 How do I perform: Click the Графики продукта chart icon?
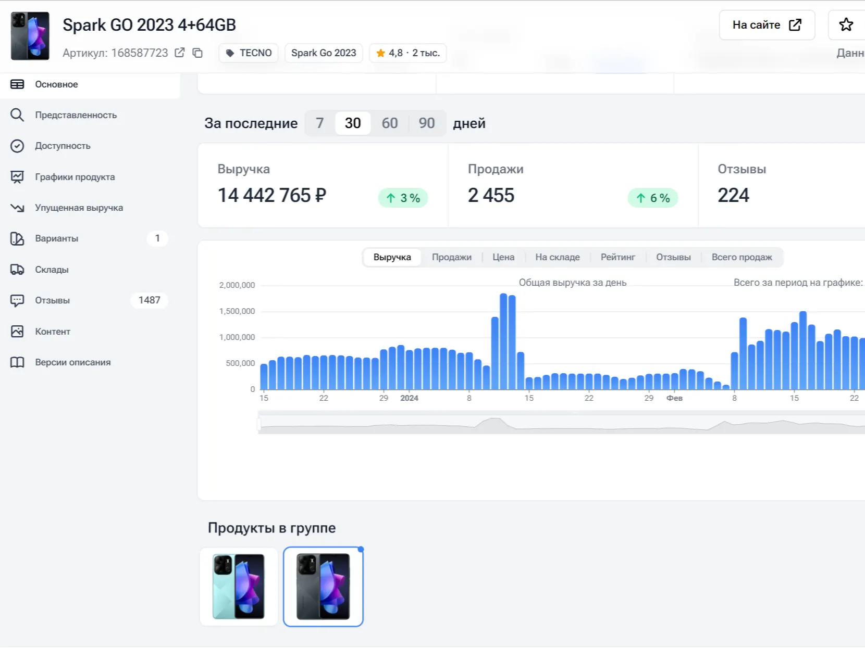[17, 177]
